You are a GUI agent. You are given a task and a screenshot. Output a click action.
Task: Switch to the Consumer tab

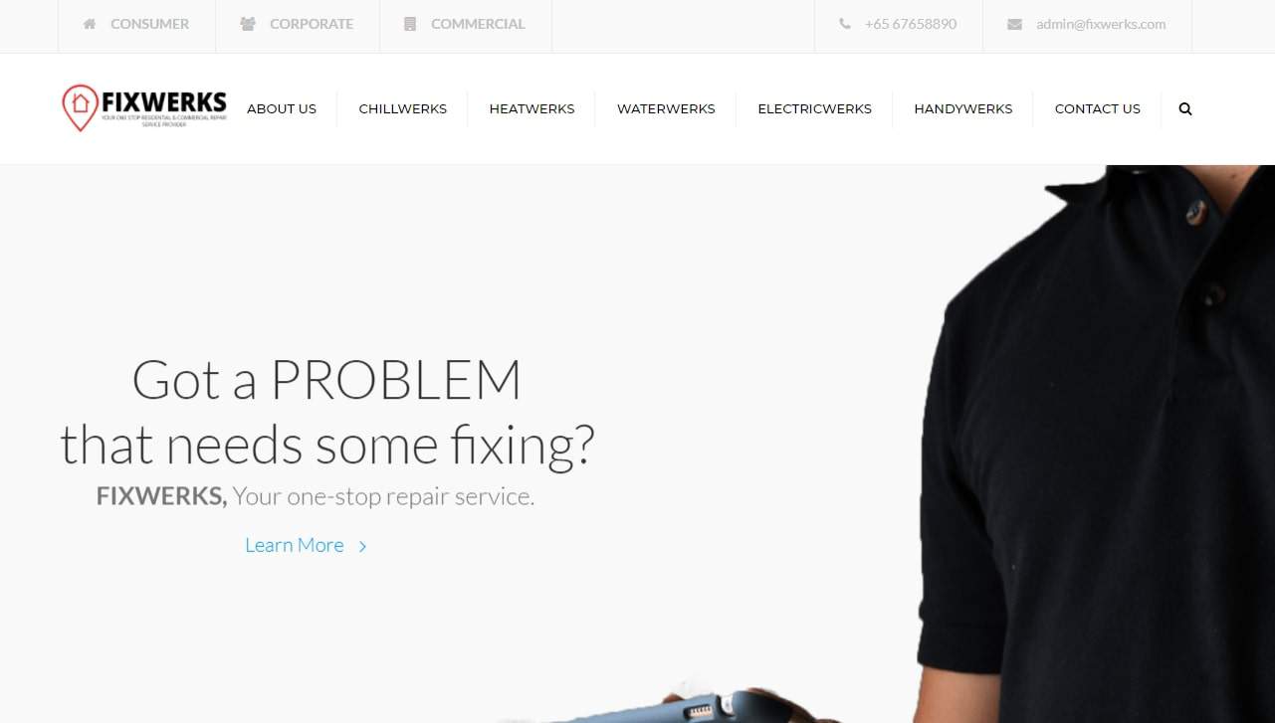(136, 25)
